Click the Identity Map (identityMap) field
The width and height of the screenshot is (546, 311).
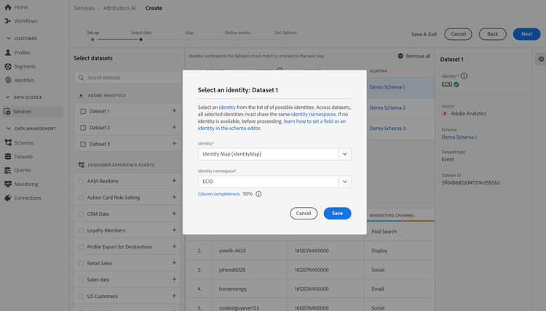[268, 154]
